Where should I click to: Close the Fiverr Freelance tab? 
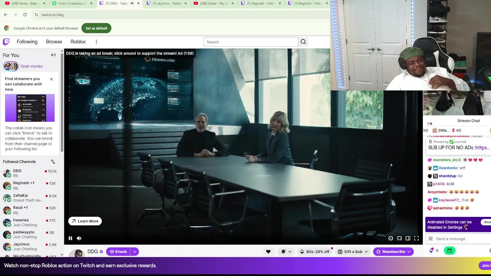91,3
